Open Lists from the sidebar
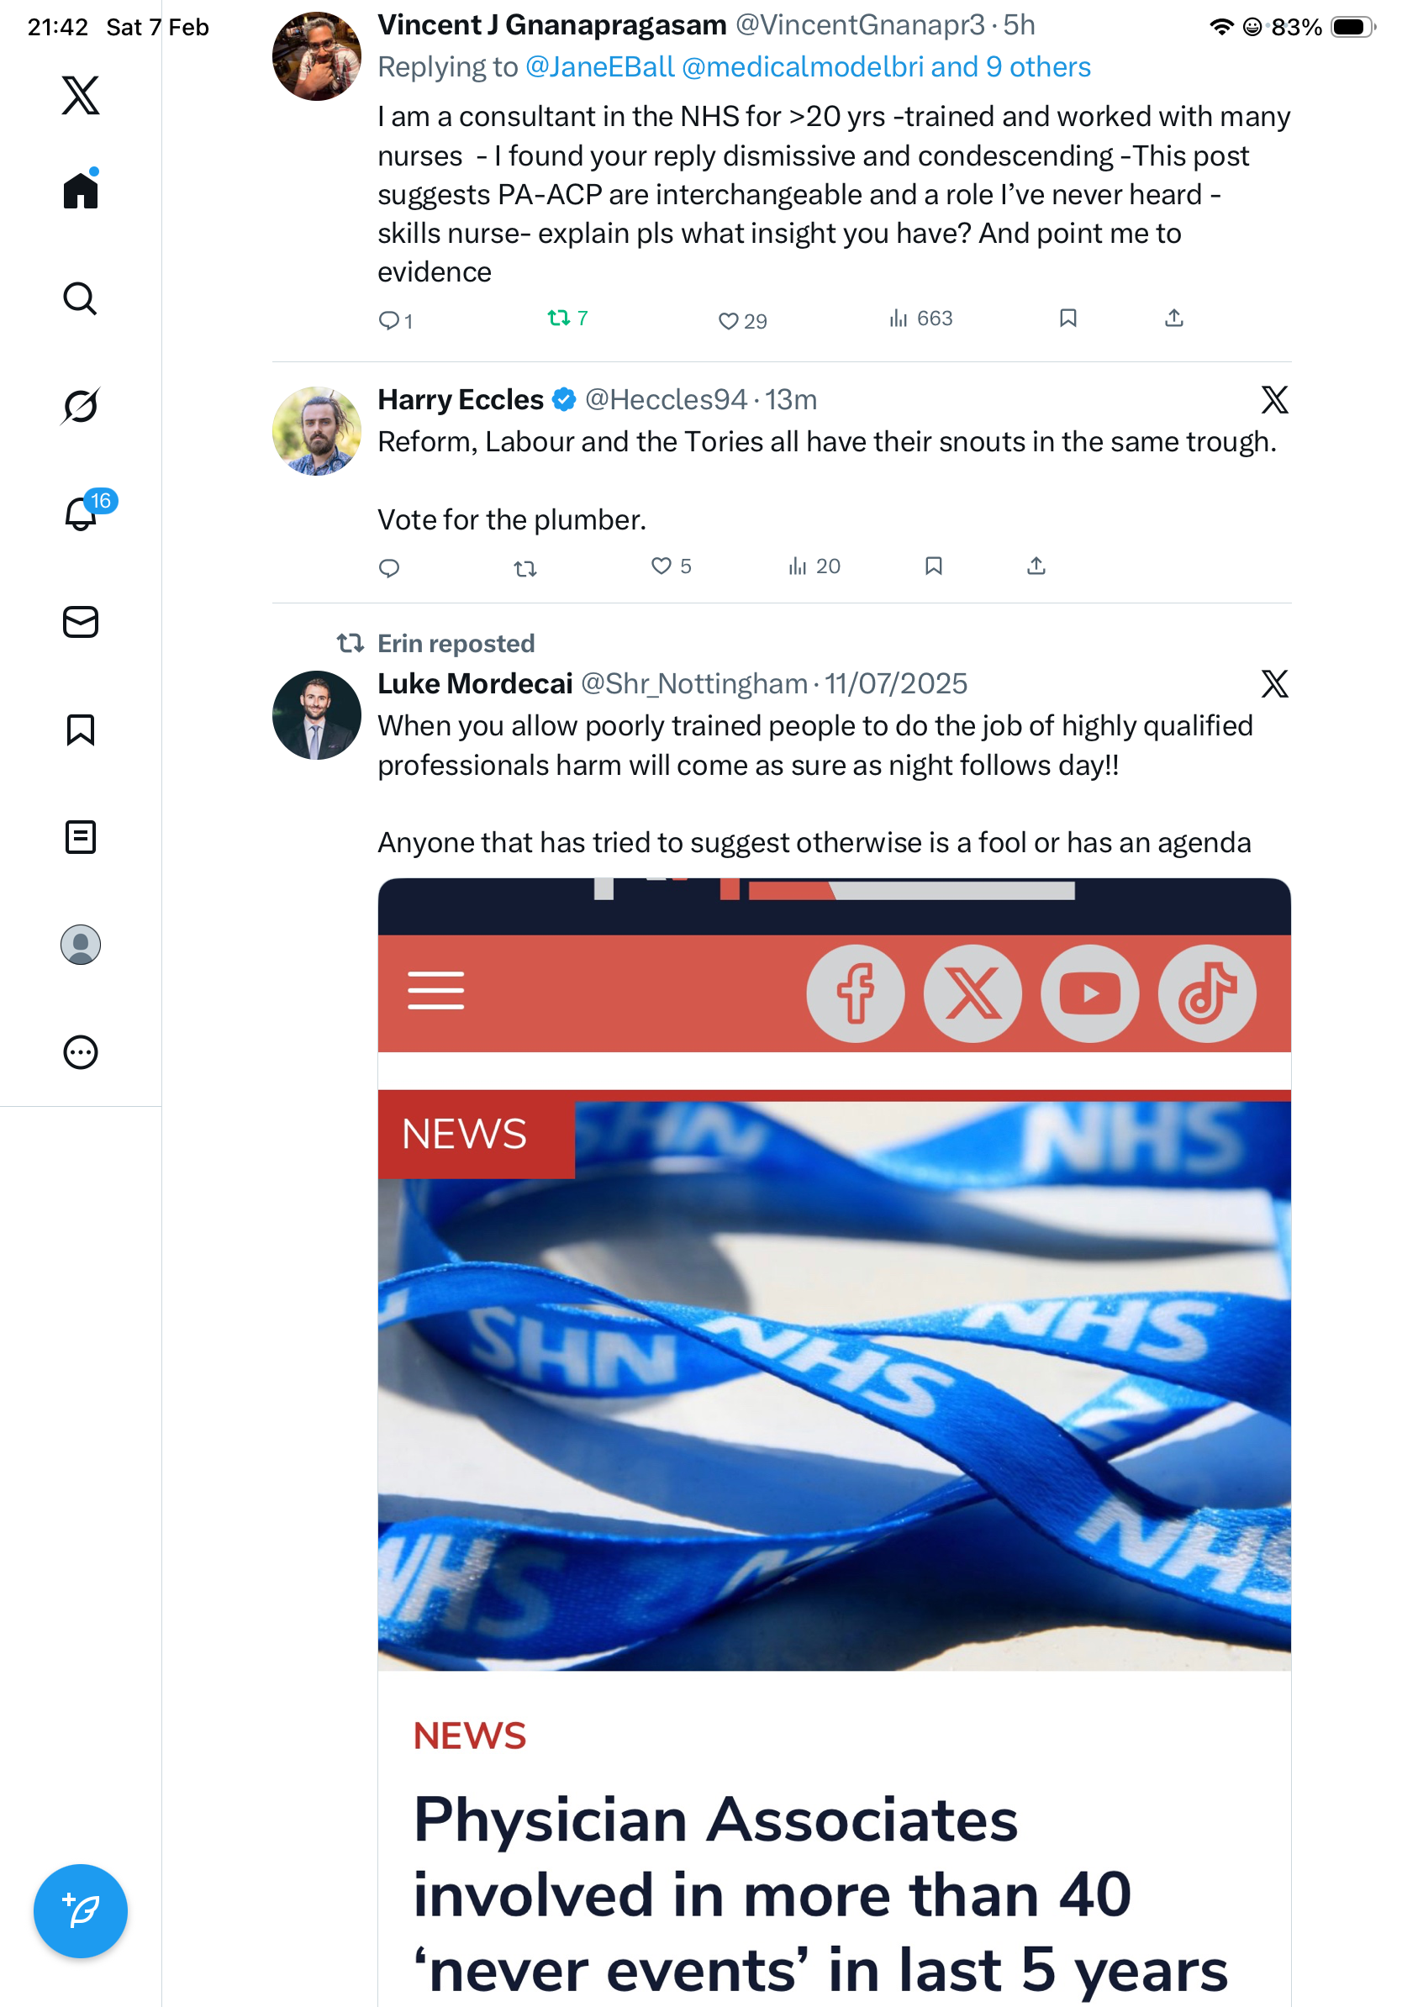The height and width of the screenshot is (2007, 1402). [x=81, y=837]
